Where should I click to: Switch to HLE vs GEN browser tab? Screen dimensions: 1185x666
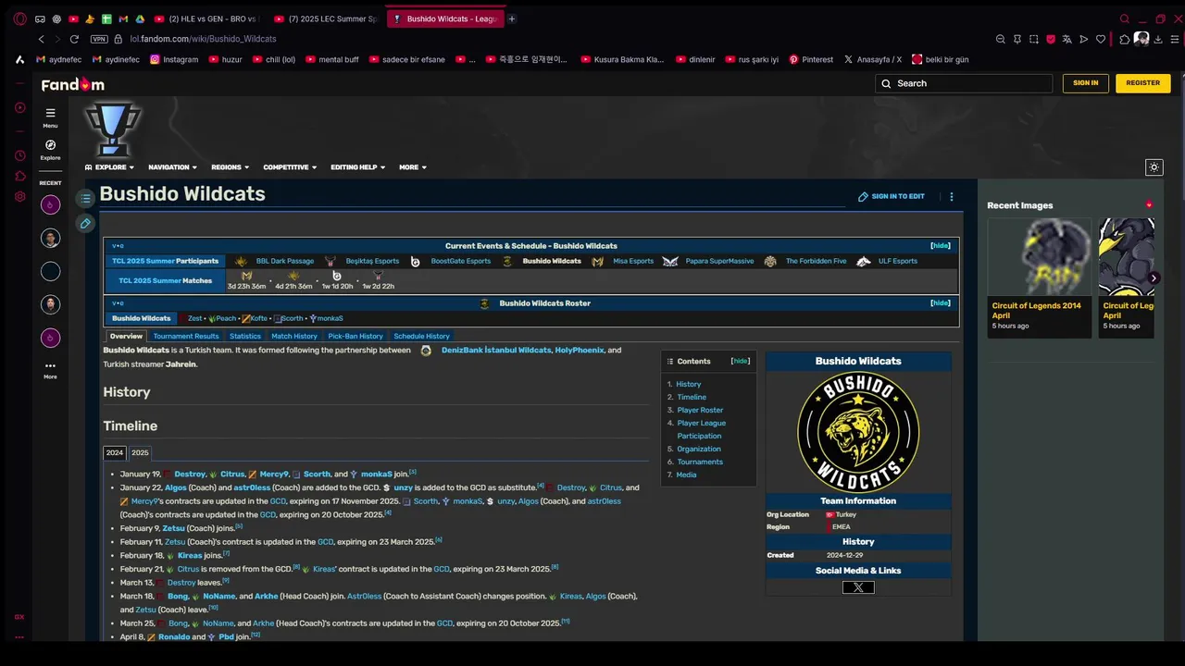pyautogui.click(x=206, y=18)
